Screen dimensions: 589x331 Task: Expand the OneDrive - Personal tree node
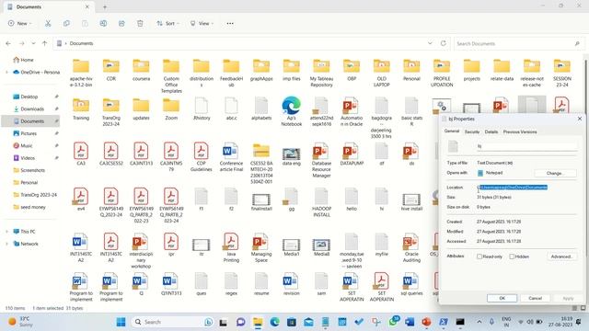[x=6, y=72]
